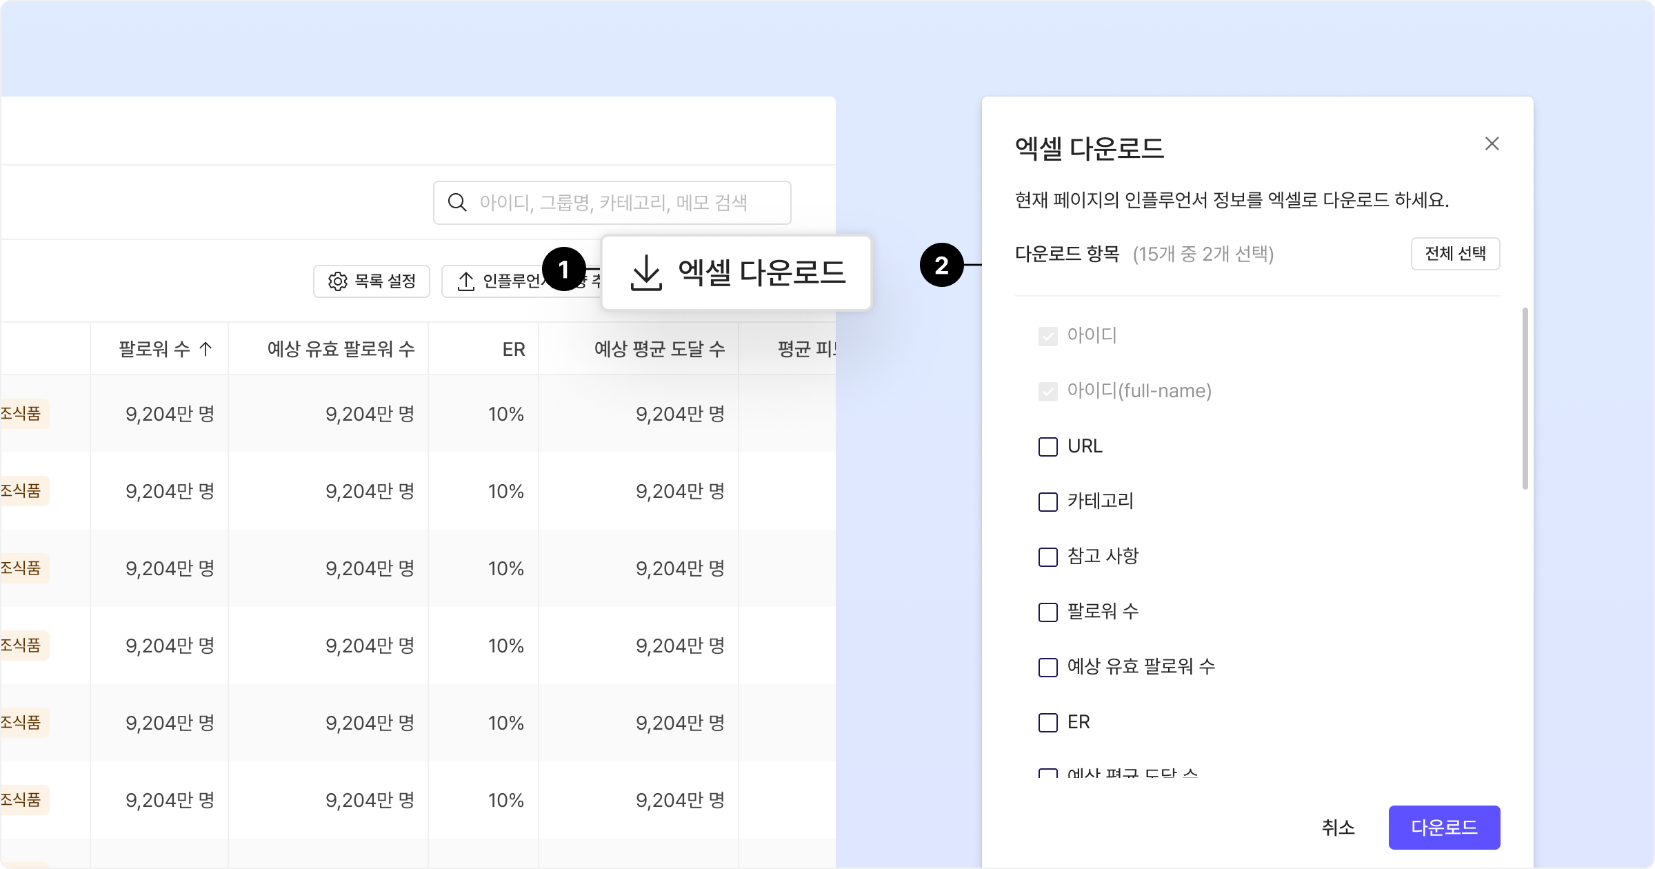Enable the 참고 사항 checkbox
The width and height of the screenshot is (1655, 869).
[x=1047, y=557]
